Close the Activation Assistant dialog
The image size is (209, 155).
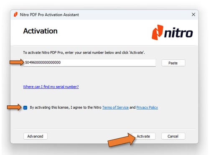coord(193,15)
